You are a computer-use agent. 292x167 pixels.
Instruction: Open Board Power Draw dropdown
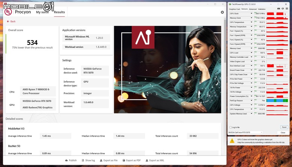click(x=252, y=70)
